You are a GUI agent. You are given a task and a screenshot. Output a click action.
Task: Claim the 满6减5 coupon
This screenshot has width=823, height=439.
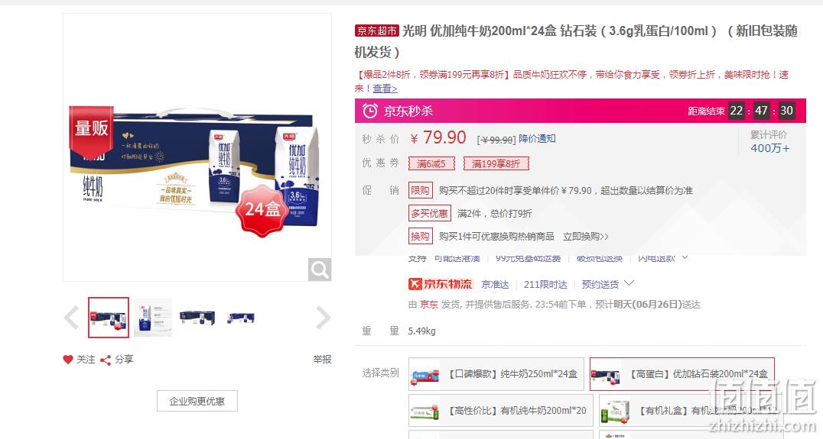[431, 164]
